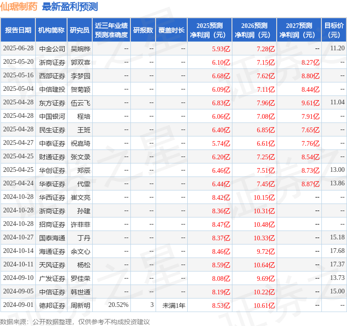The height and width of the screenshot is (326, 347).
Task: Click 8.44亿 in 中信建投 row
Action: pyautogui.click(x=311, y=89)
